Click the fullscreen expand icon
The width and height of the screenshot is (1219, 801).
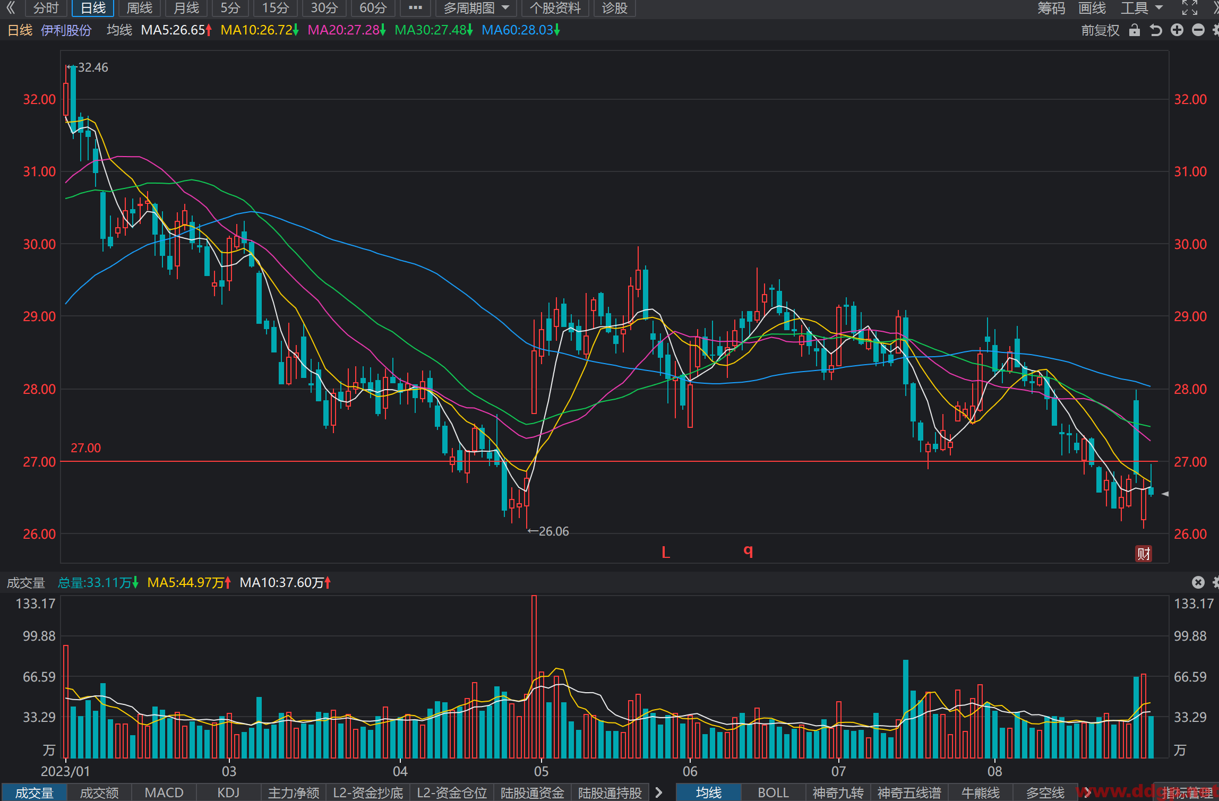(x=1189, y=8)
